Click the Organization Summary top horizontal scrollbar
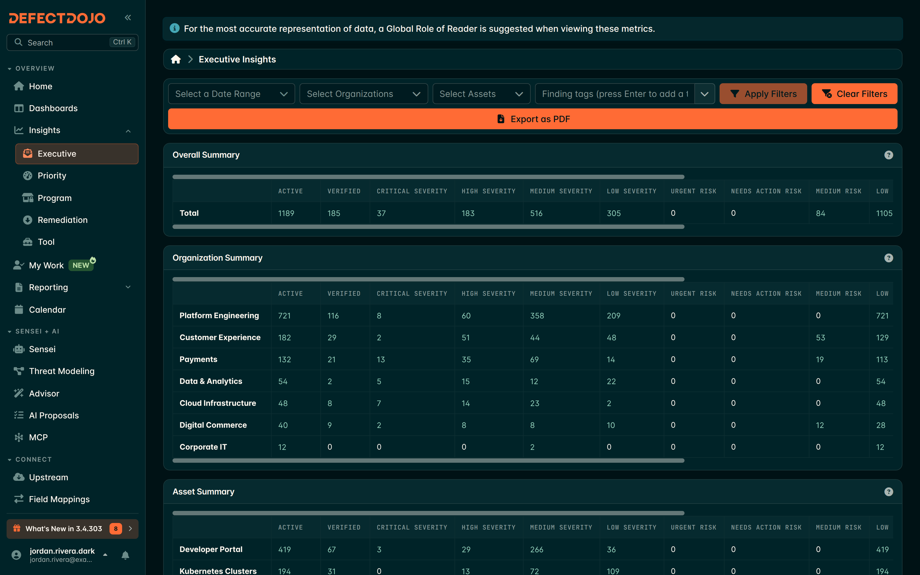 tap(428, 279)
